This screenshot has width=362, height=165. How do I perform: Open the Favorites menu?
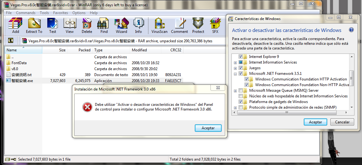(x=60, y=13)
